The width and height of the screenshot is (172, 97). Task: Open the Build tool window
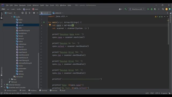[63, 91]
